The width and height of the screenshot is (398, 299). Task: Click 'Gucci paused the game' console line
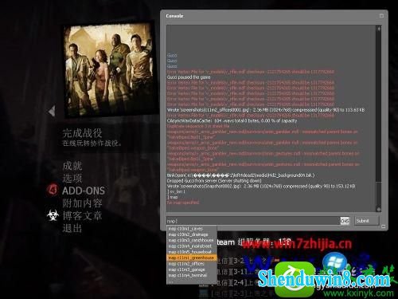coord(189,77)
